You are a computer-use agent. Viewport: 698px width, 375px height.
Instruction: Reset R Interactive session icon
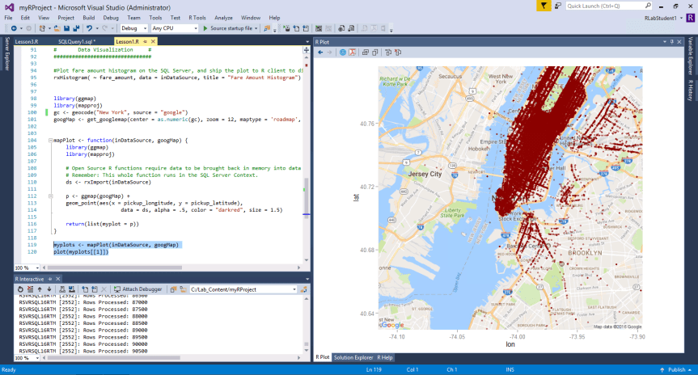pyautogui.click(x=20, y=289)
